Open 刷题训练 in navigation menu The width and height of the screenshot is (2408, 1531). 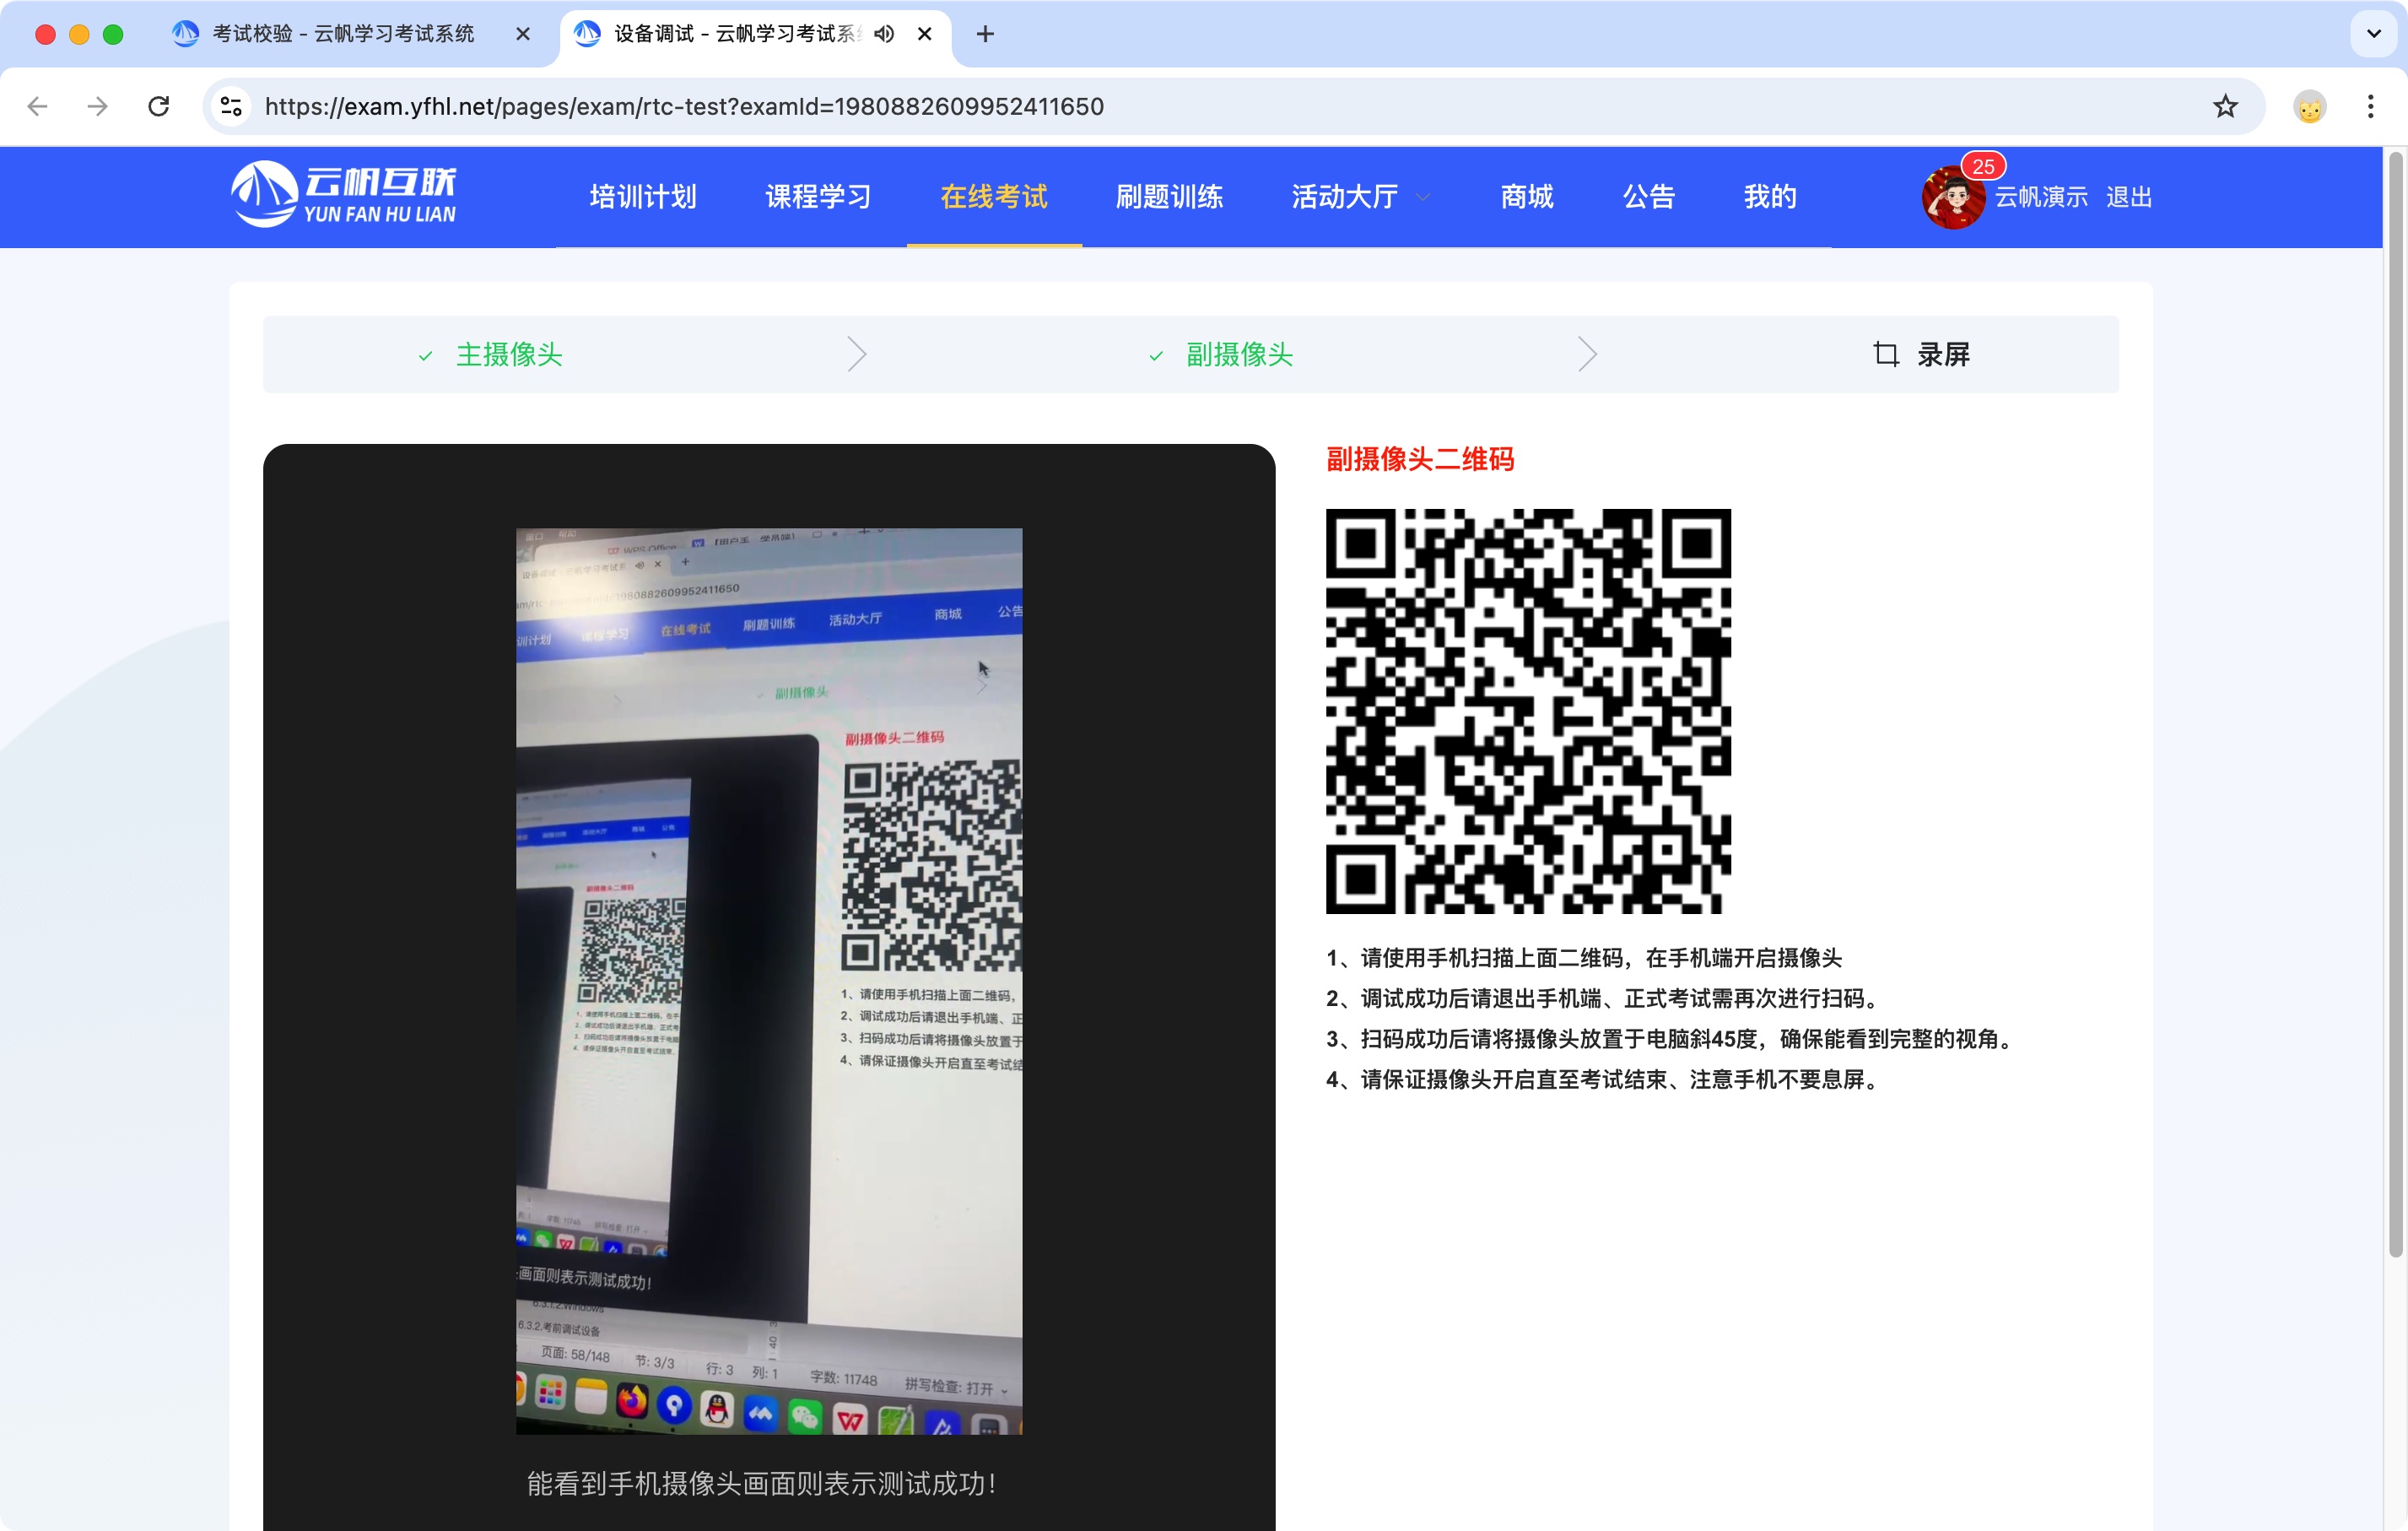(x=1168, y=197)
